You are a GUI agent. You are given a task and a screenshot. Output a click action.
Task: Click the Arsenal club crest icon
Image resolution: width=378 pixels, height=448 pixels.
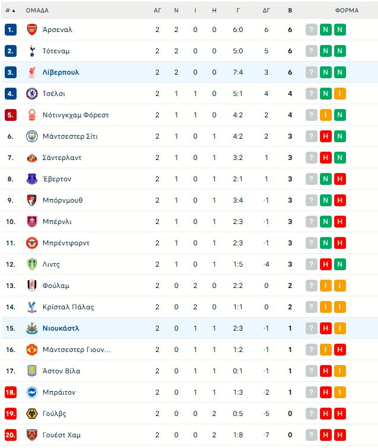[x=32, y=30]
